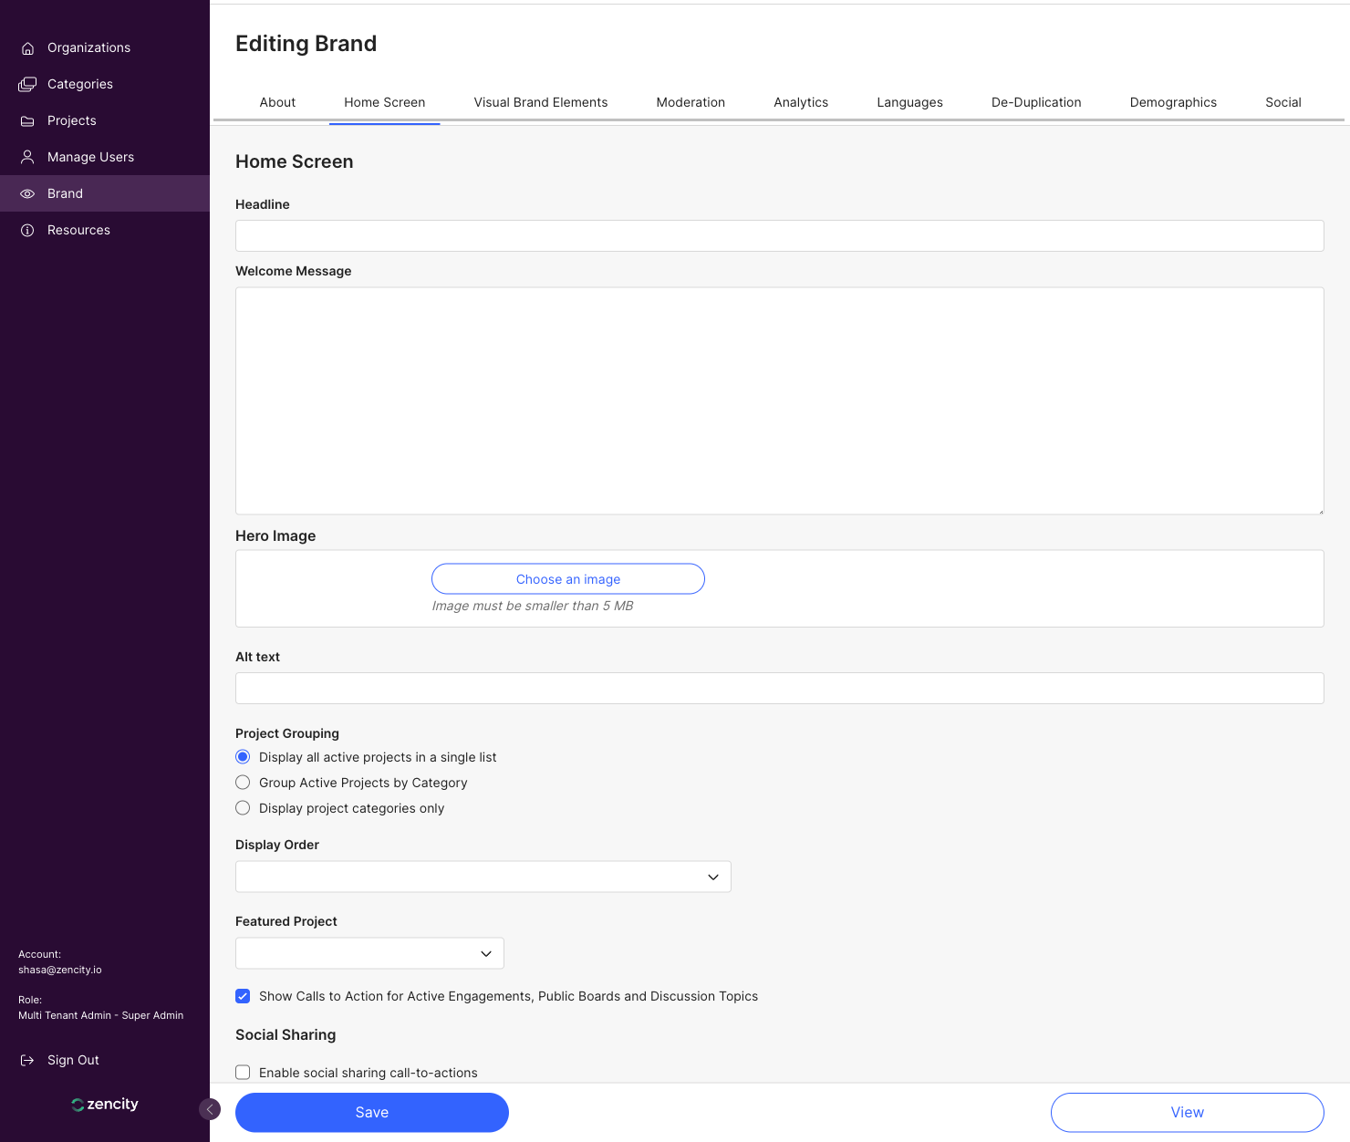Focus the Alt text input field
The width and height of the screenshot is (1350, 1142).
(x=779, y=688)
